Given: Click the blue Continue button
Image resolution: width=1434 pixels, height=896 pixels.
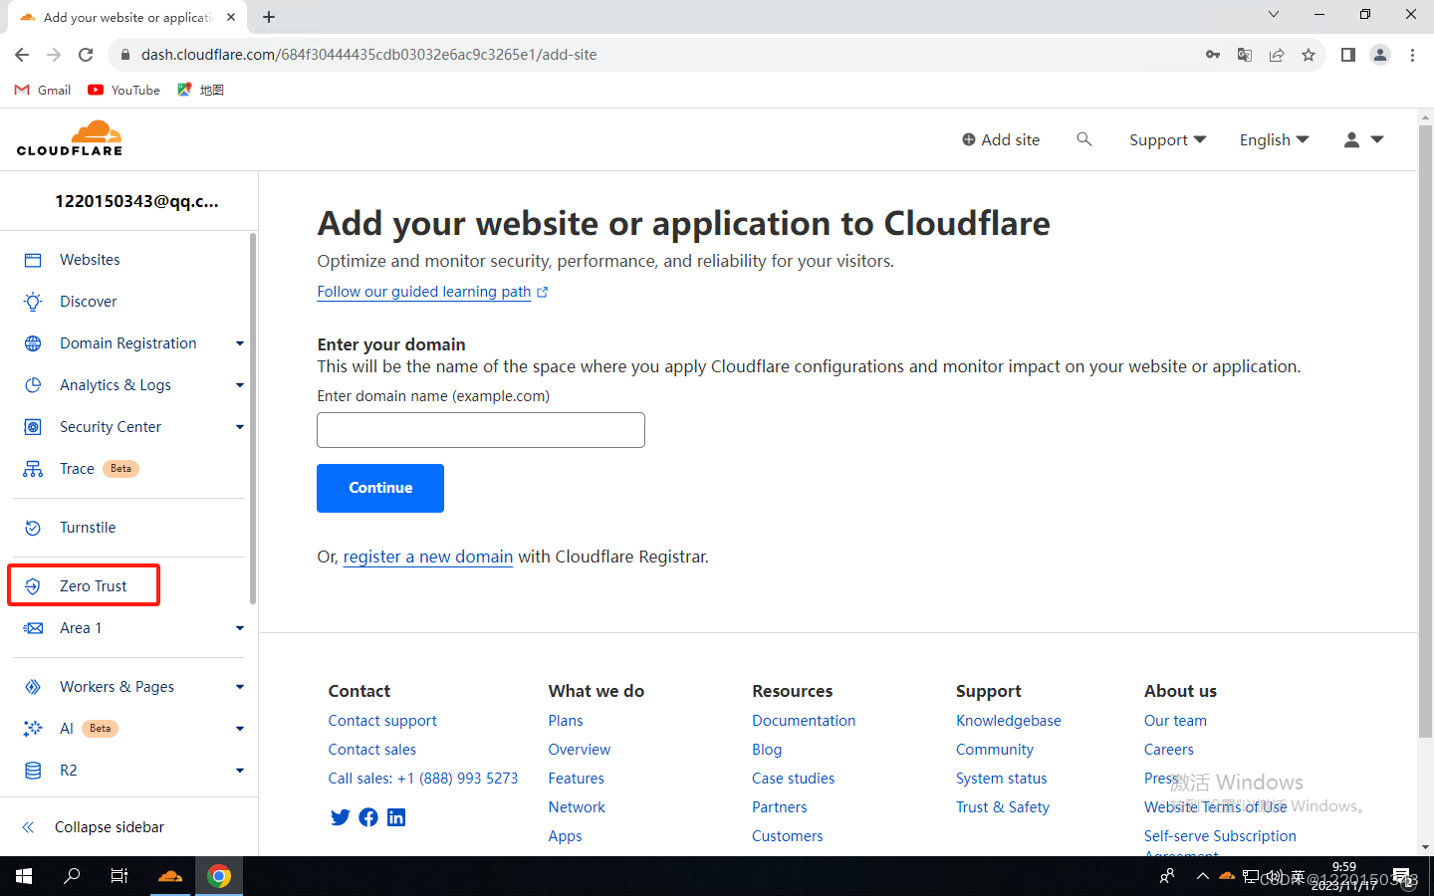Looking at the screenshot, I should point(380,488).
